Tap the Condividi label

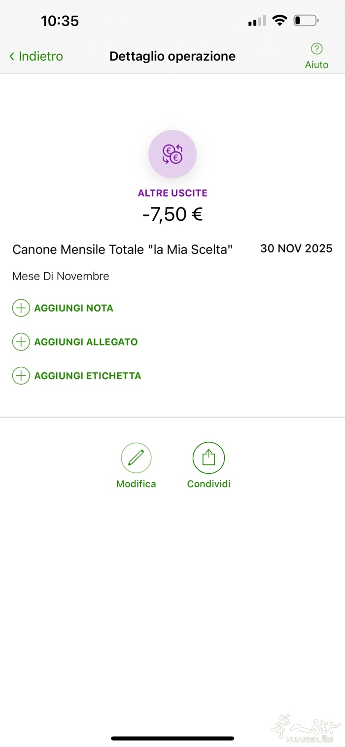click(208, 484)
